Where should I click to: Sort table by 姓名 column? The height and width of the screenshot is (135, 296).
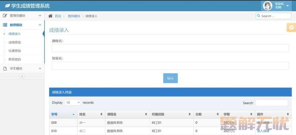[91, 114]
